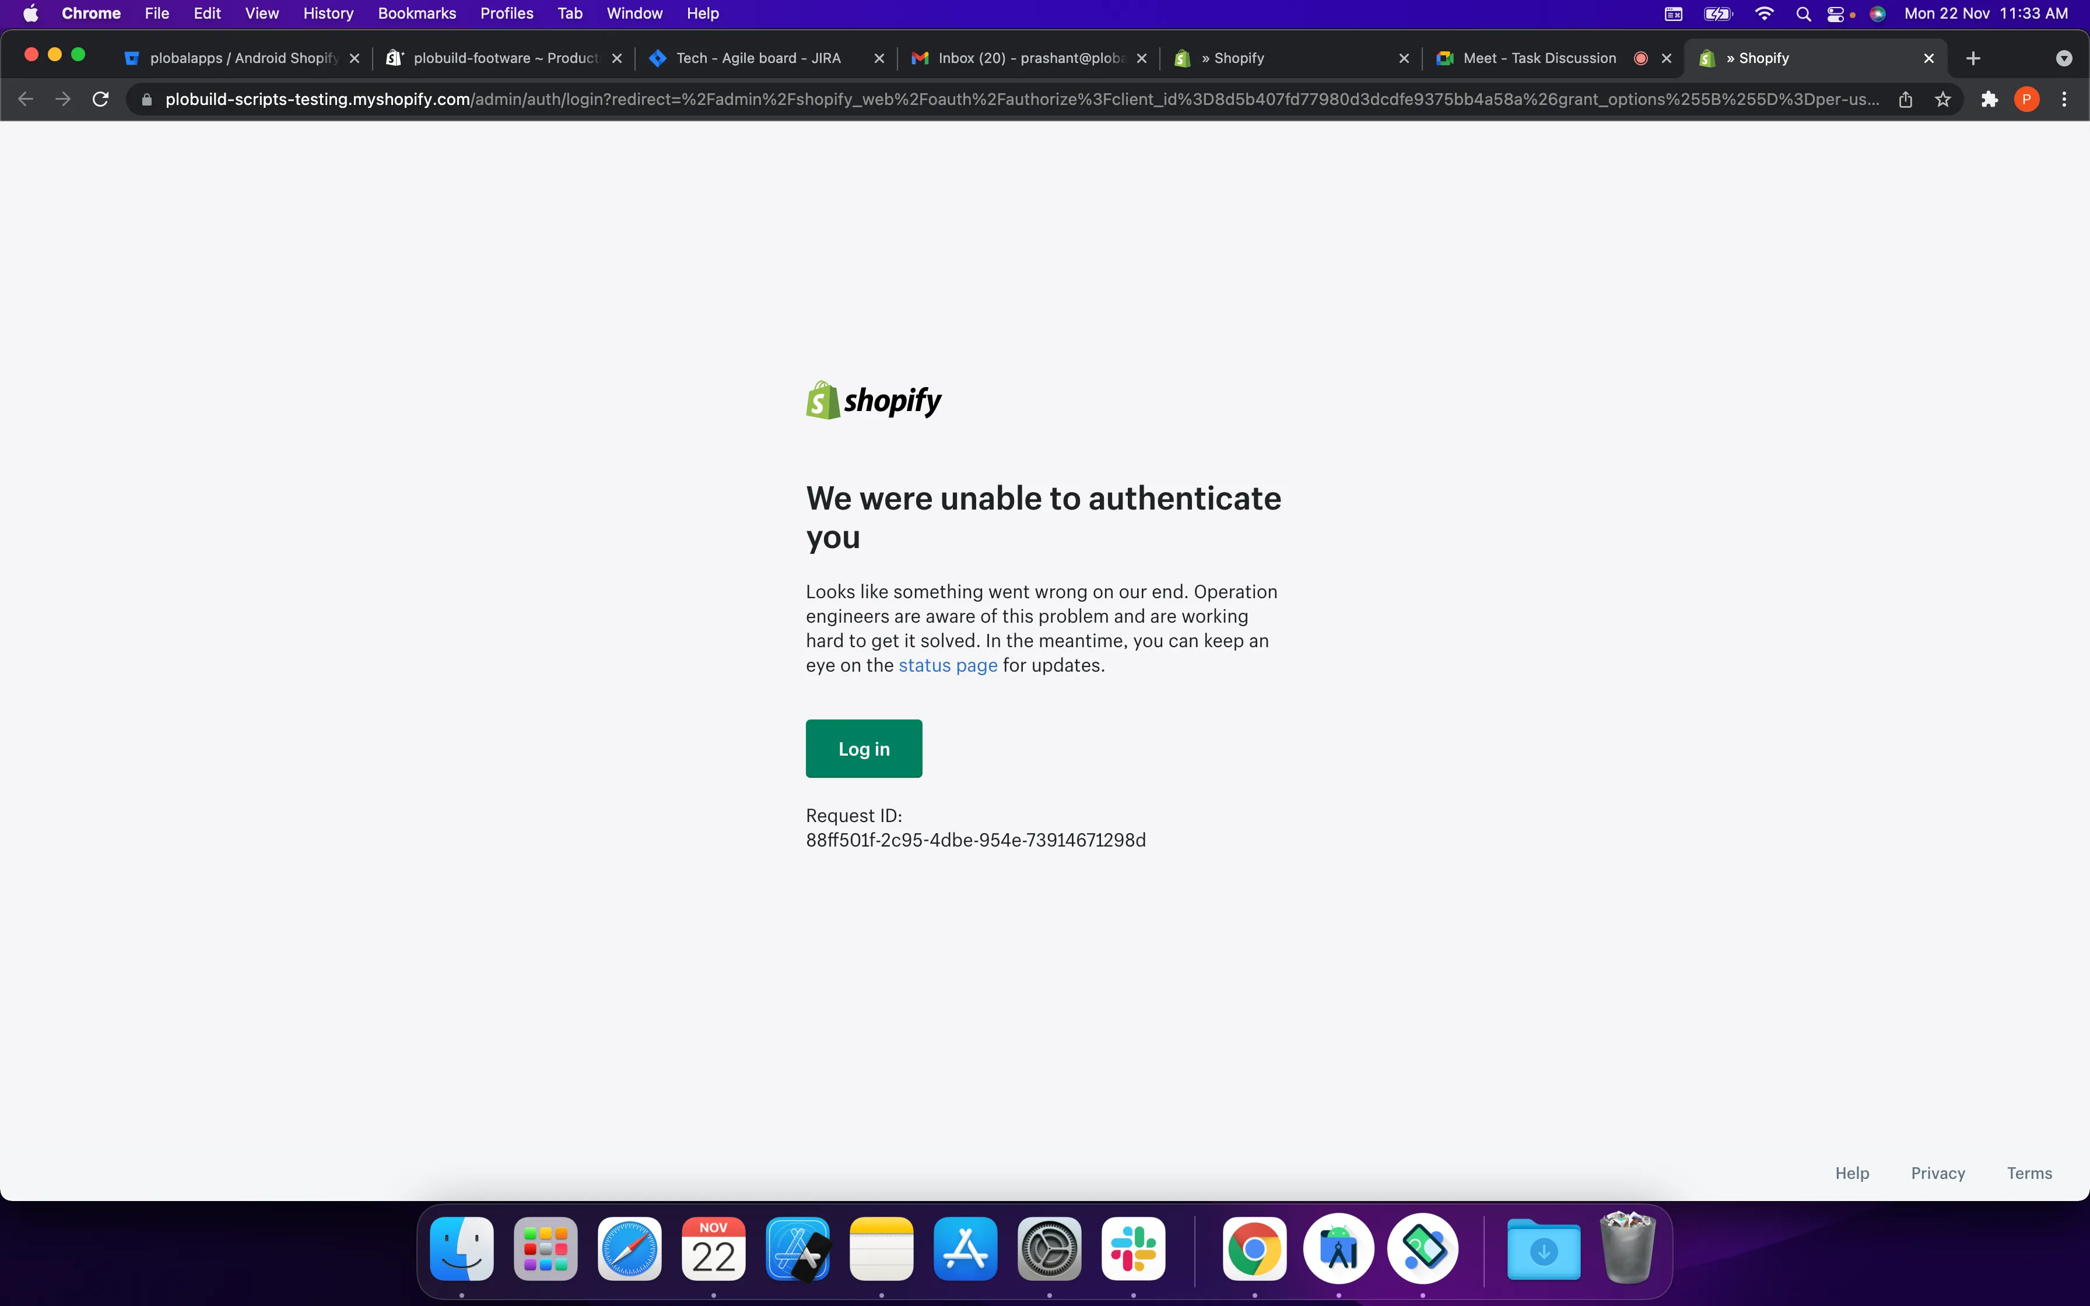Image resolution: width=2090 pixels, height=1306 pixels.
Task: Open Safari from the Dock
Action: pyautogui.click(x=630, y=1249)
